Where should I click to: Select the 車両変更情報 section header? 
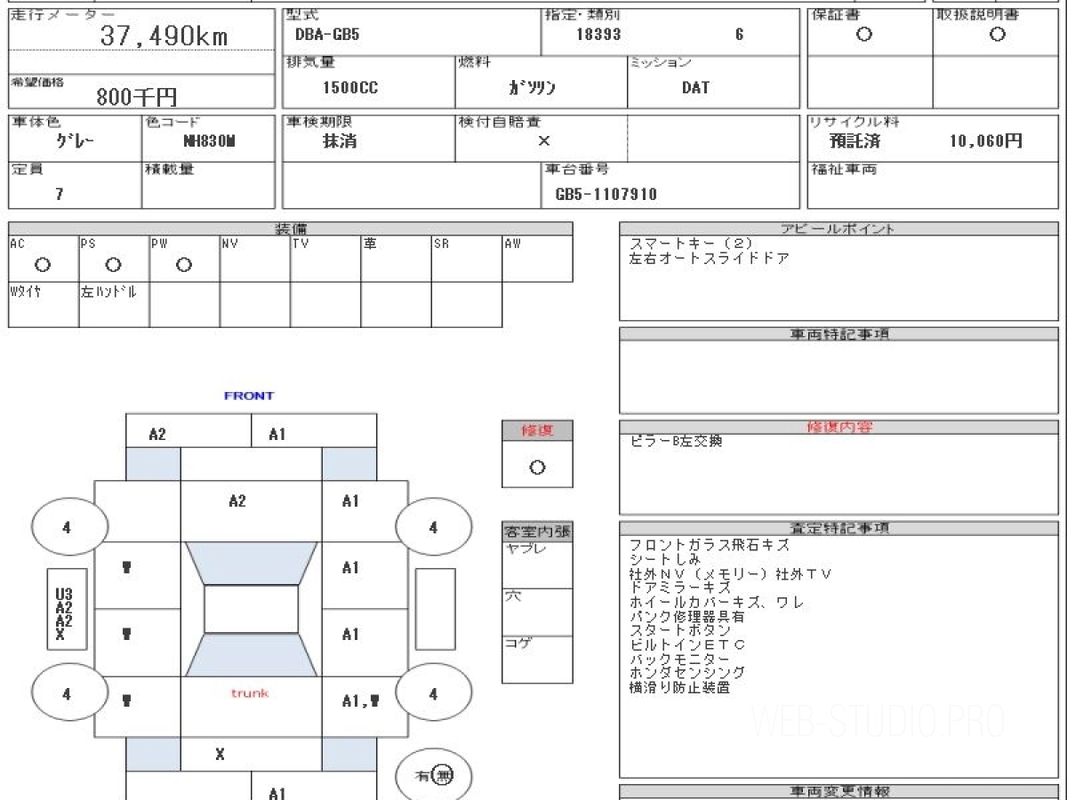[x=839, y=791]
